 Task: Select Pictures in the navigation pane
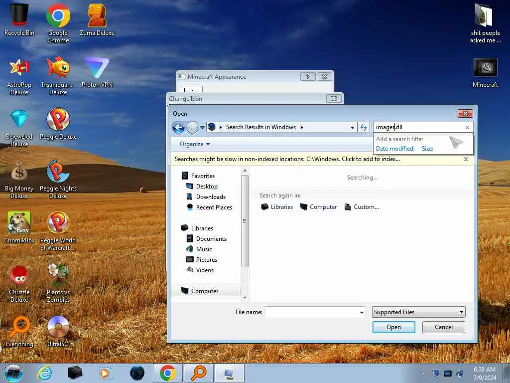pos(202,259)
